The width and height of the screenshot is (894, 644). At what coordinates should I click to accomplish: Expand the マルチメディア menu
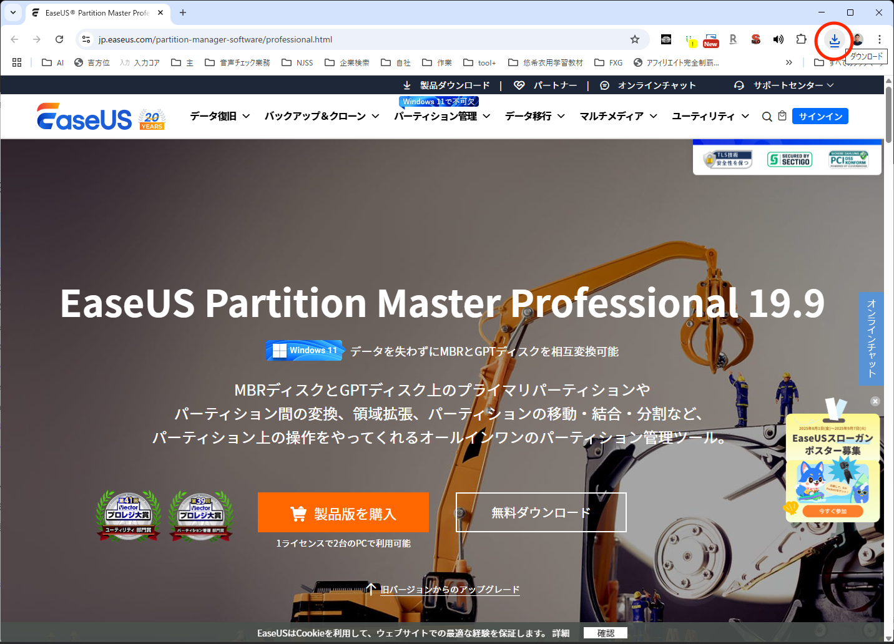(x=618, y=116)
